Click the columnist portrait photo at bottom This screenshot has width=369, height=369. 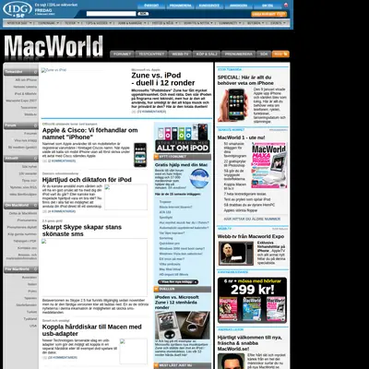[231, 362]
